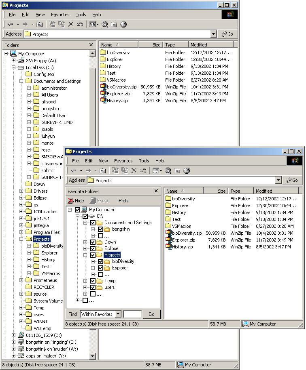Click Copy To icon in front window
306x370 pixels.
(124, 170)
